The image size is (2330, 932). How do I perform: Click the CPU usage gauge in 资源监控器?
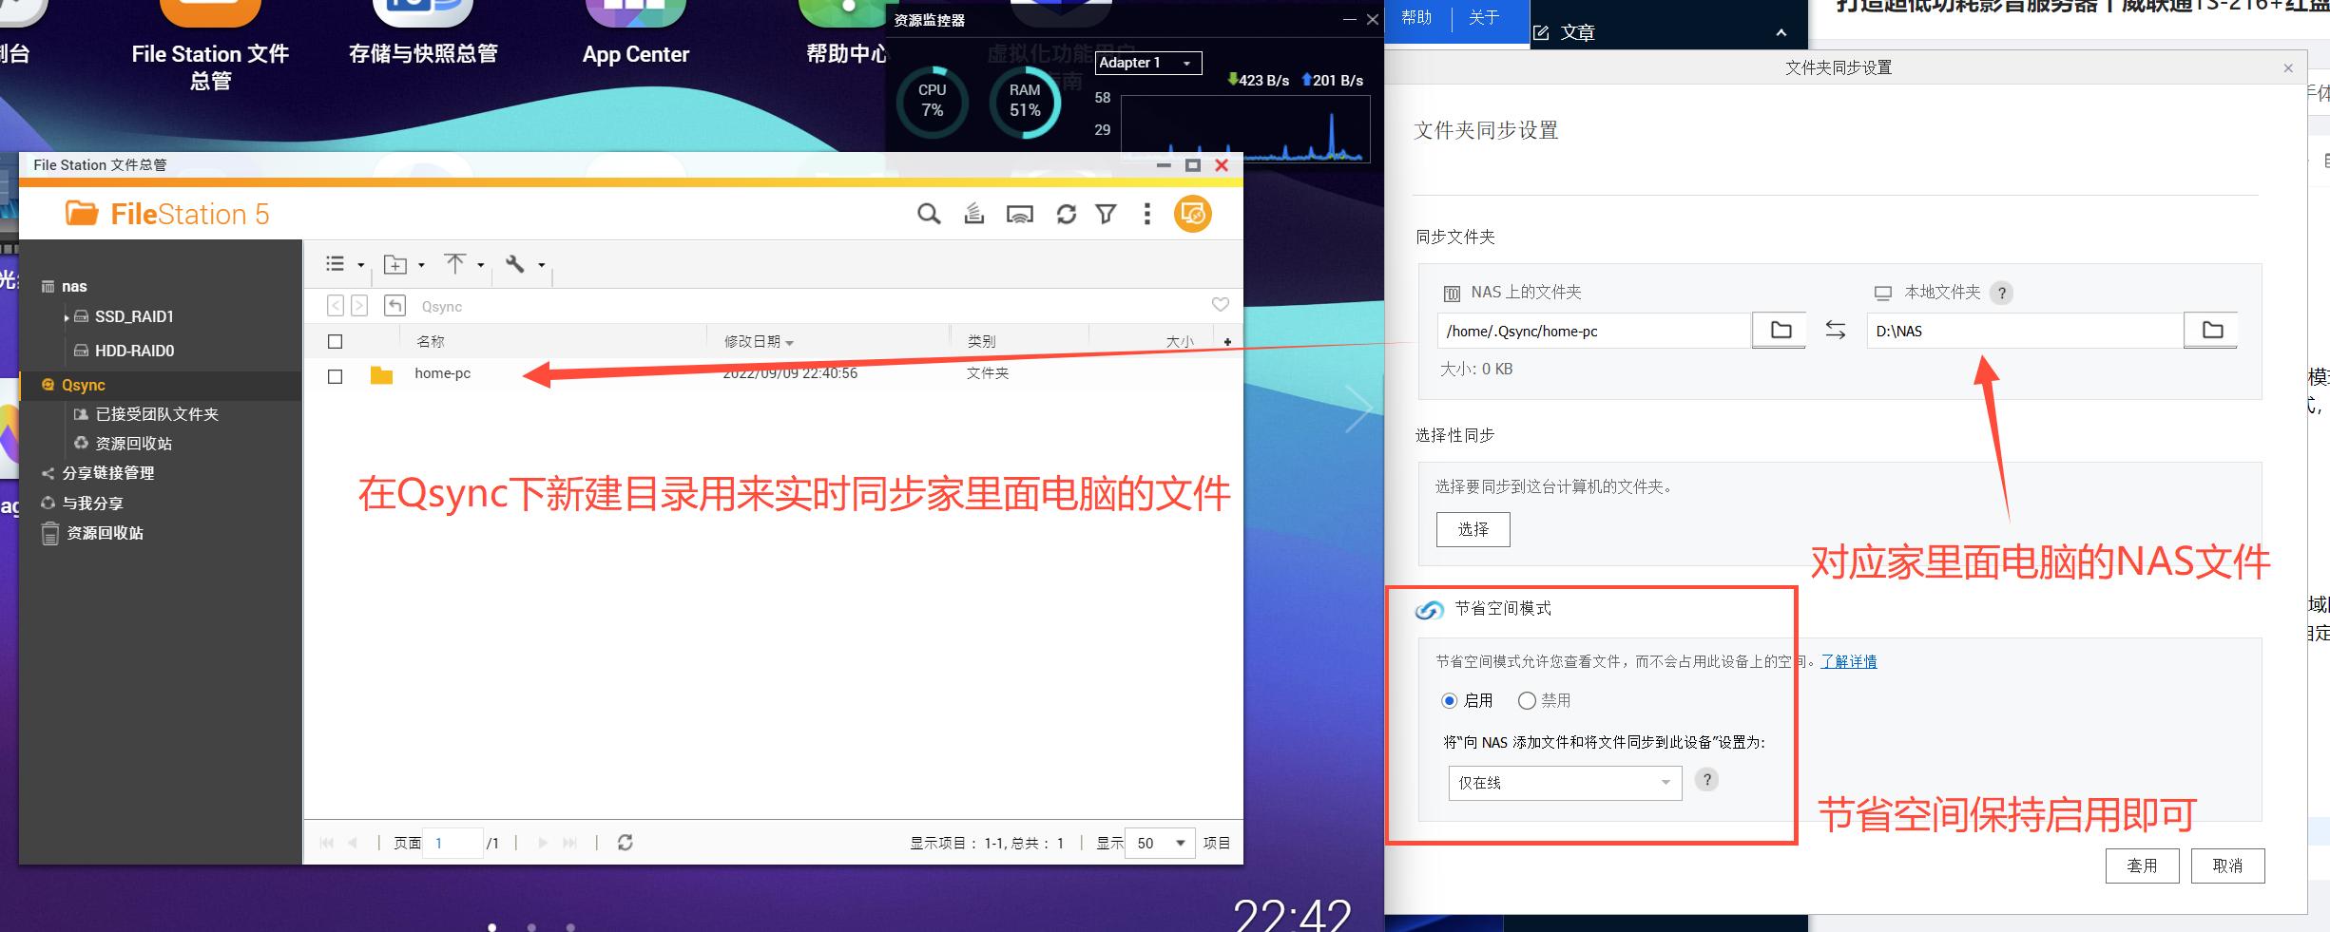coord(931,103)
